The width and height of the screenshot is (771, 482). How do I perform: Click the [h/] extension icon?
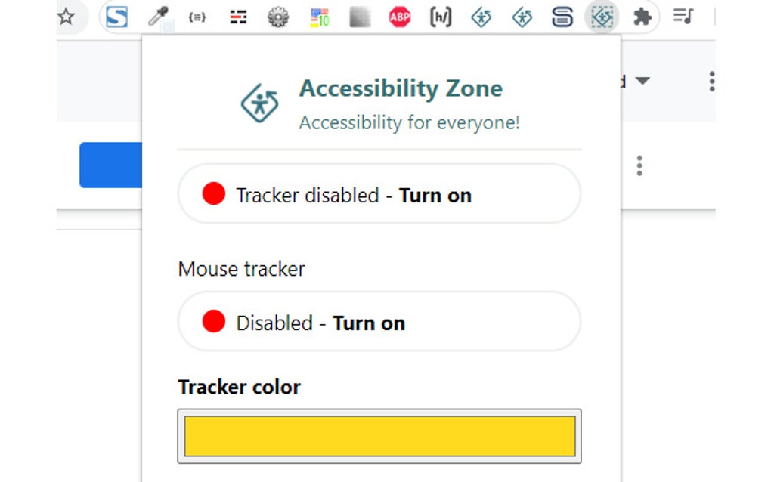[441, 17]
